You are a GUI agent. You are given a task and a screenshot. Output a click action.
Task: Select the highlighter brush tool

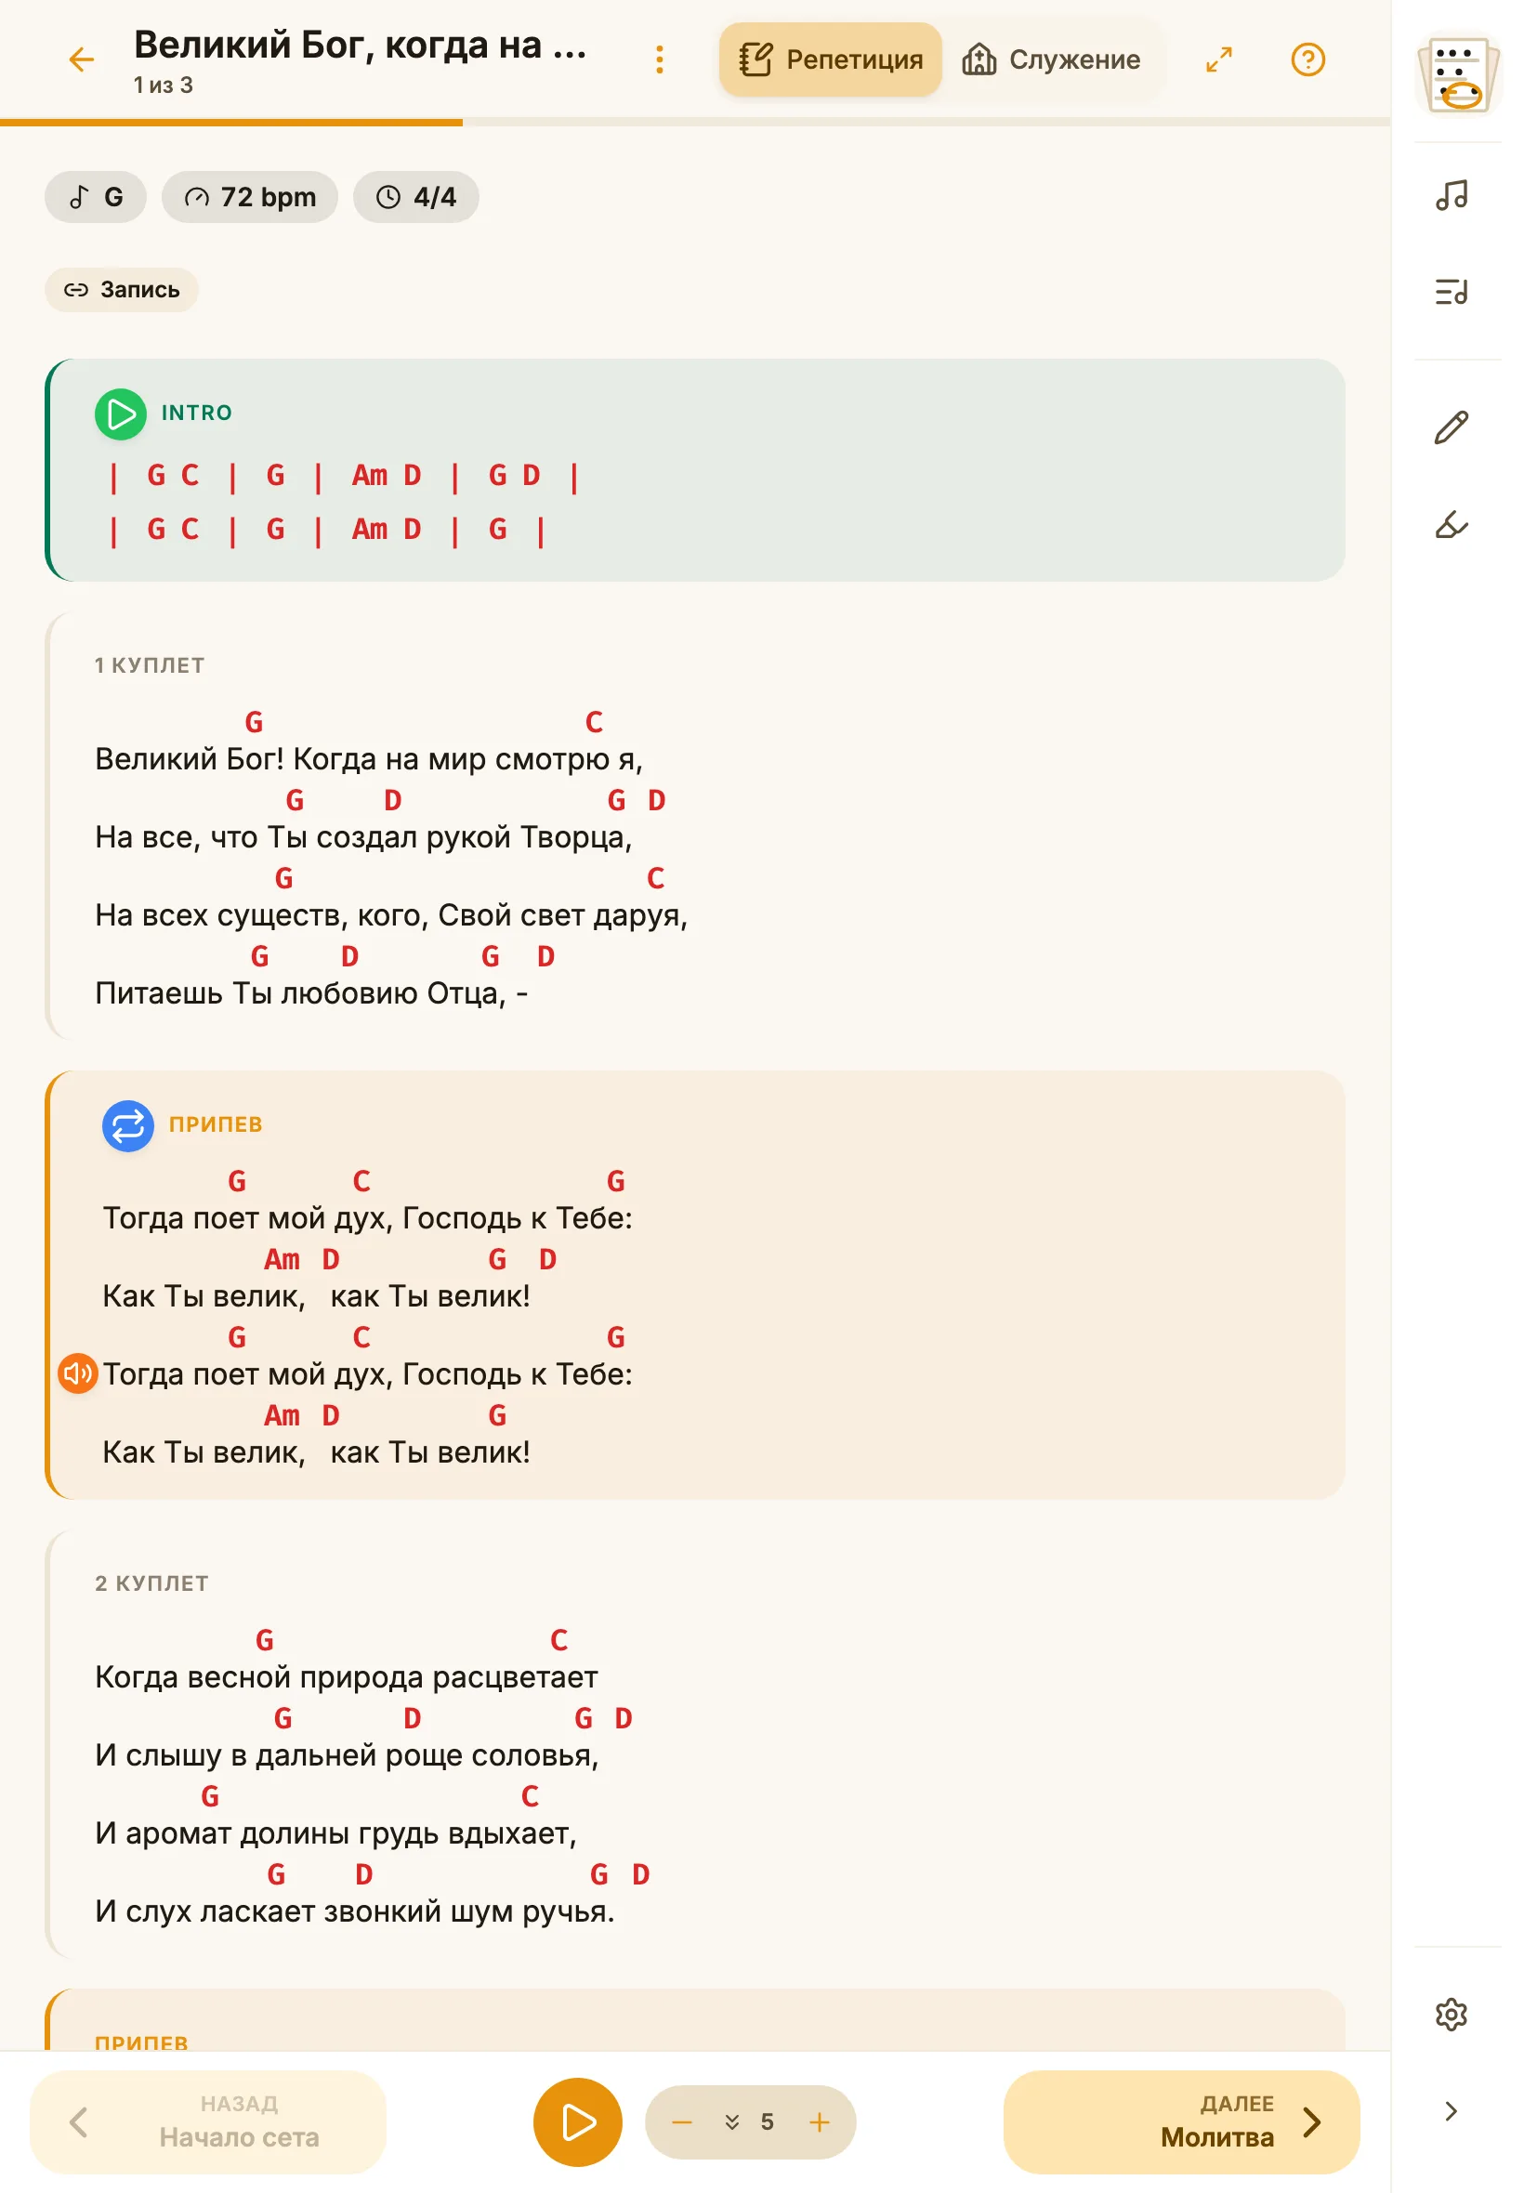[1452, 524]
